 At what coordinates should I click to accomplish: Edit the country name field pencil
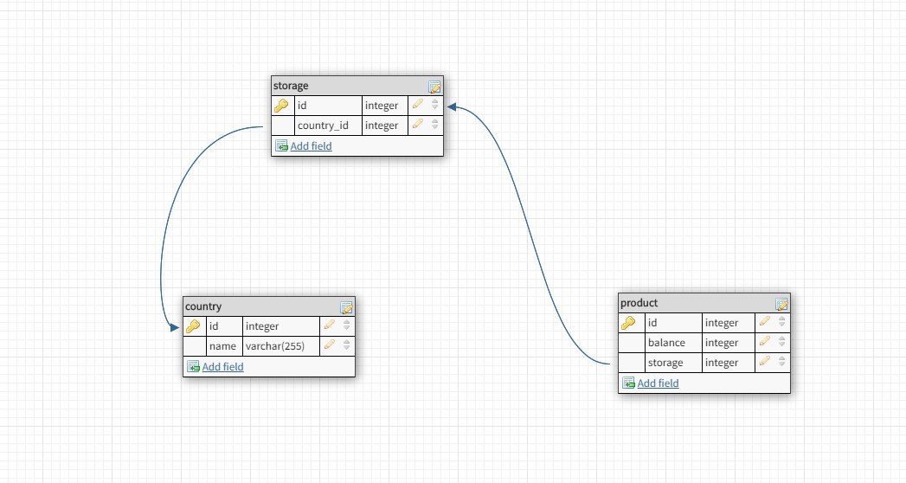[x=330, y=345]
